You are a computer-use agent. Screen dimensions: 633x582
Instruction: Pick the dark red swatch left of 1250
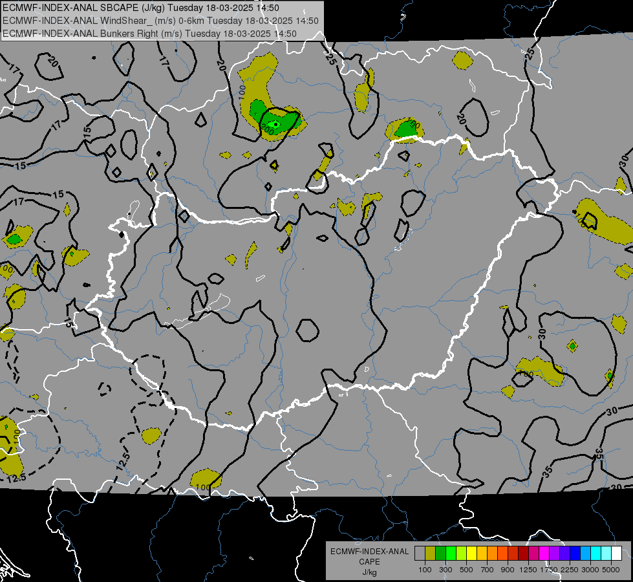coord(523,554)
